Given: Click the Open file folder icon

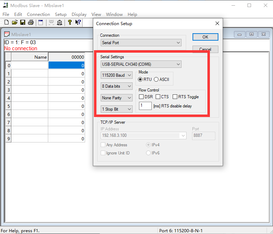Looking at the screenshot, I should (15, 23).
